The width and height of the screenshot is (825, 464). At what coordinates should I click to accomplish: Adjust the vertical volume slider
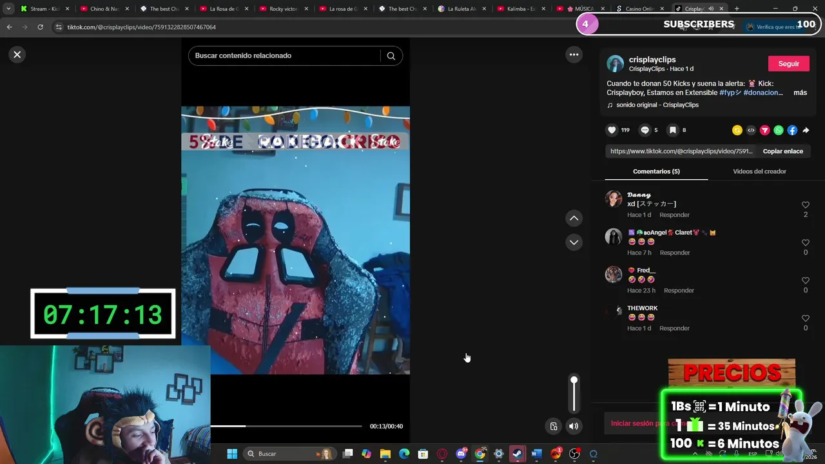(574, 394)
